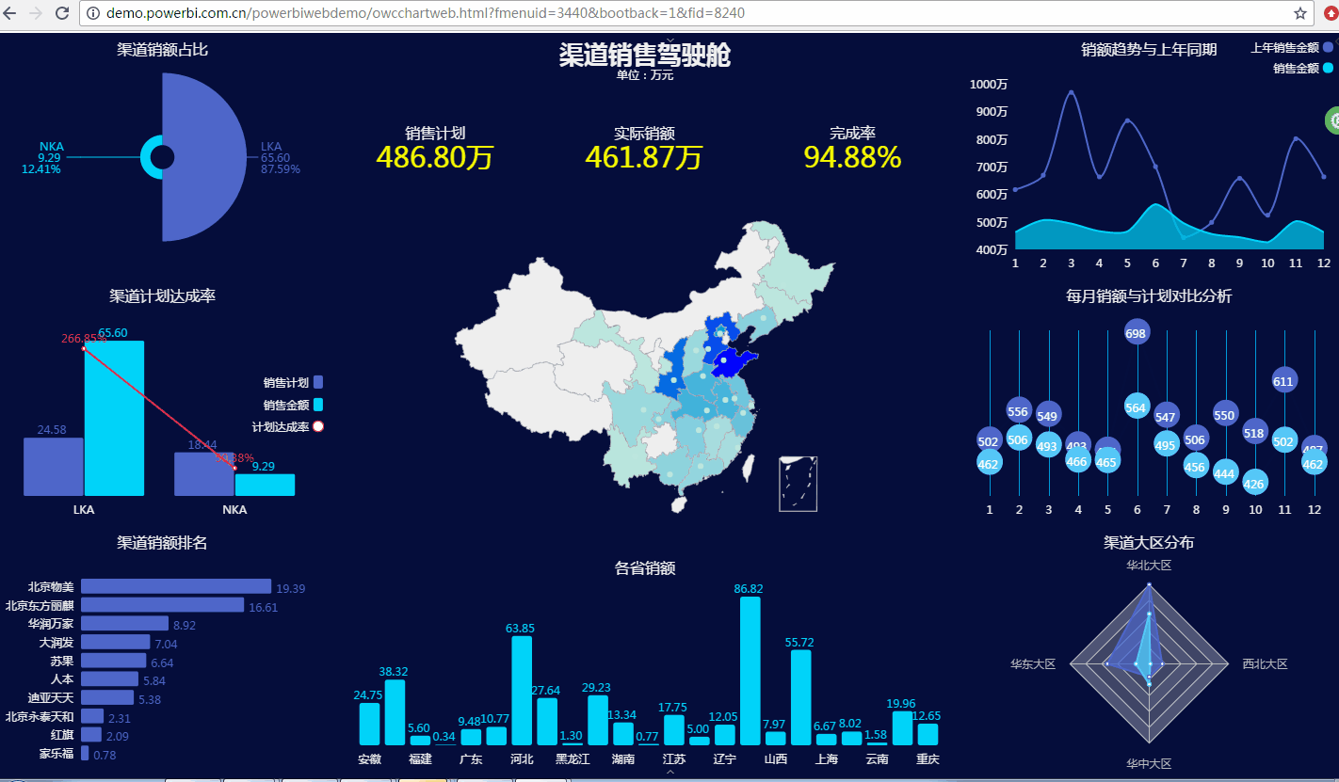The image size is (1339, 782).
Task: Reload the page with the refresh icon
Action: 62,13
